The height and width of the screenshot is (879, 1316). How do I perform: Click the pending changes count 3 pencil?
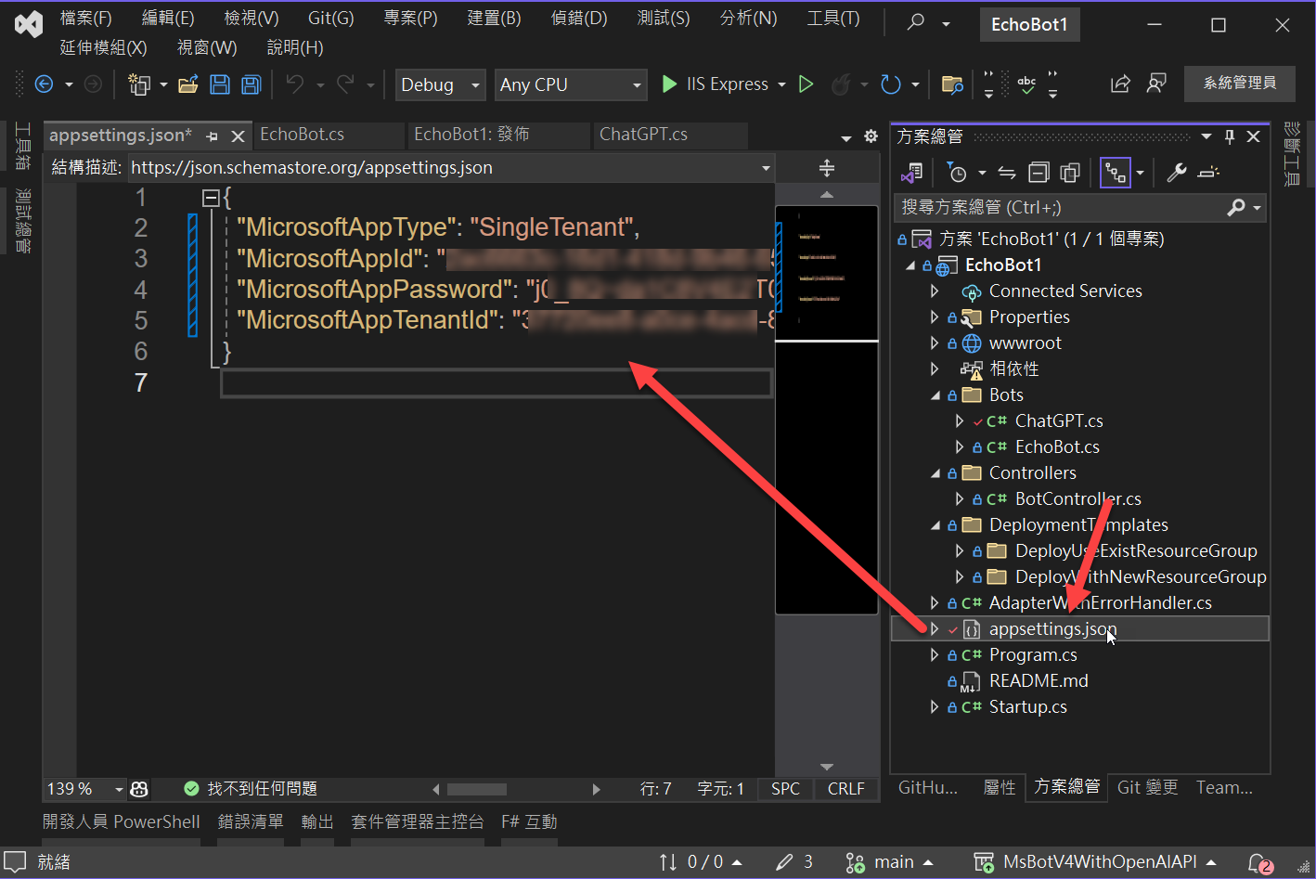[x=795, y=862]
